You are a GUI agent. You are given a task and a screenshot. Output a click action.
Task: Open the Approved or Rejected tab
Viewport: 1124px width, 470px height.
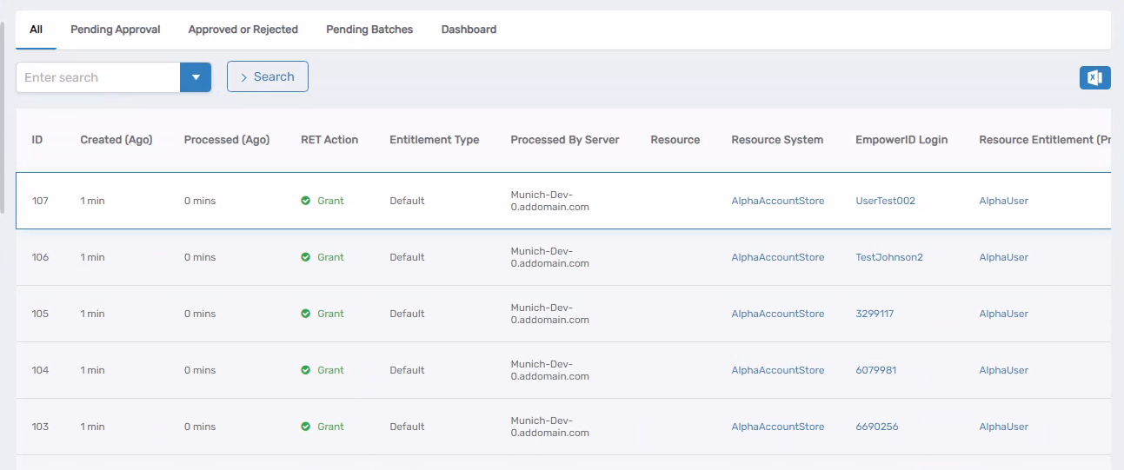coord(243,30)
